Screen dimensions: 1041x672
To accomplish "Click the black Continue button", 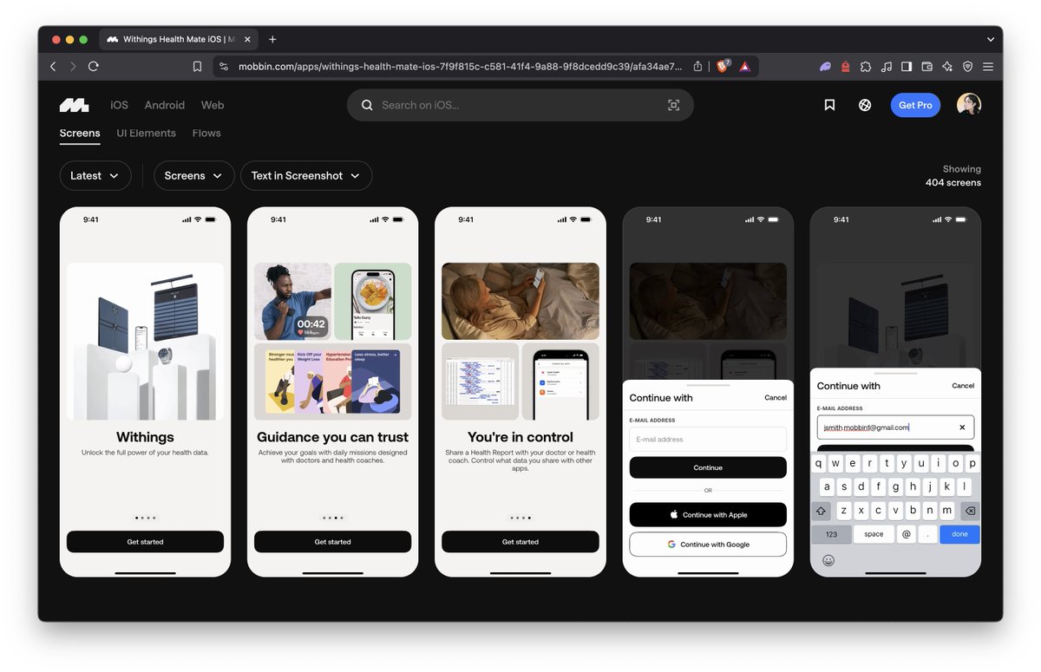I will click(708, 467).
